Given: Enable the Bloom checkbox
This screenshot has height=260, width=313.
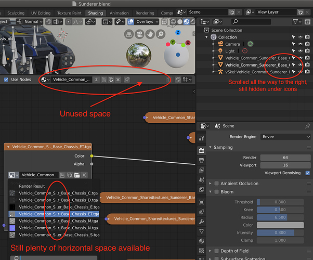Looking at the screenshot, I should 216,192.
